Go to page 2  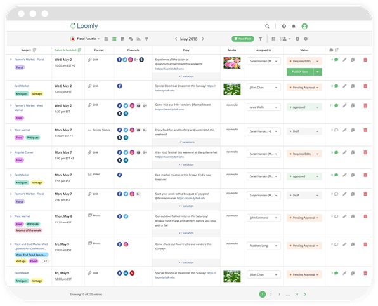click(x=271, y=294)
